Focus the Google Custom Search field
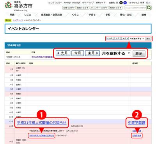156x144 pixels. (135, 8)
